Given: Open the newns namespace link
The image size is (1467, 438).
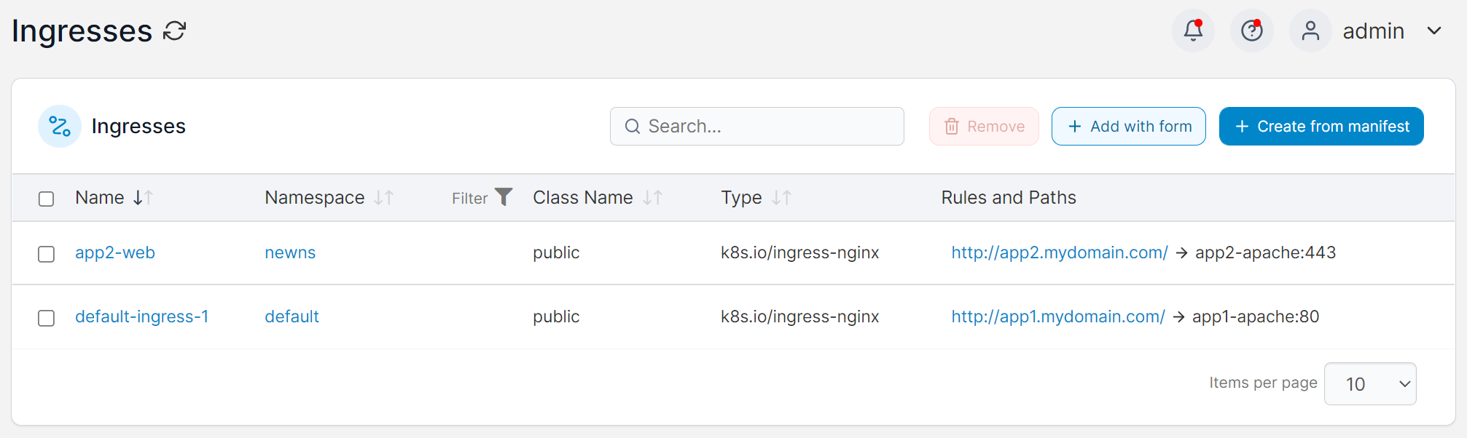Looking at the screenshot, I should [290, 253].
